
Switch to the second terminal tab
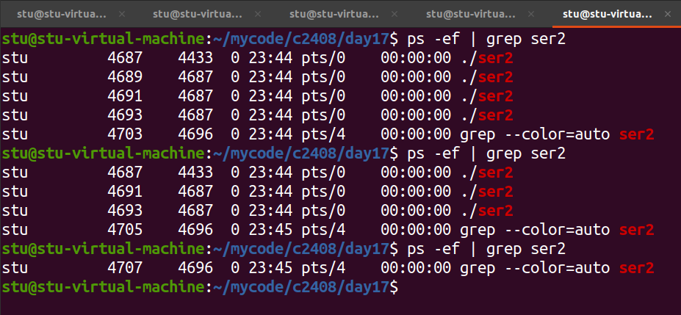pyautogui.click(x=197, y=14)
